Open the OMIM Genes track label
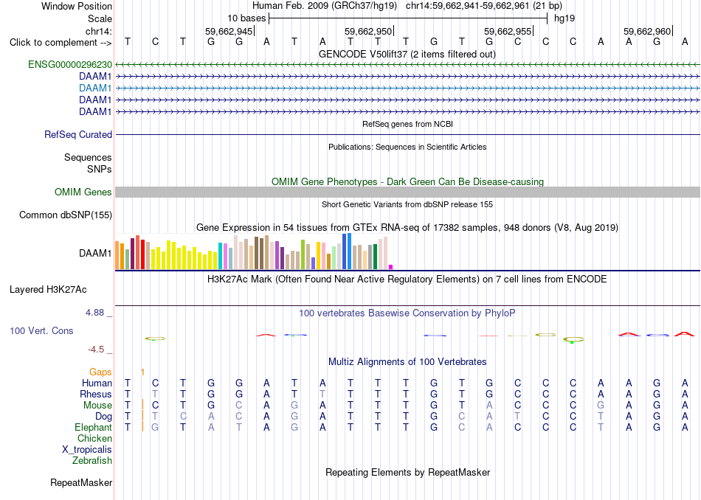This screenshot has width=701, height=500. [x=83, y=192]
